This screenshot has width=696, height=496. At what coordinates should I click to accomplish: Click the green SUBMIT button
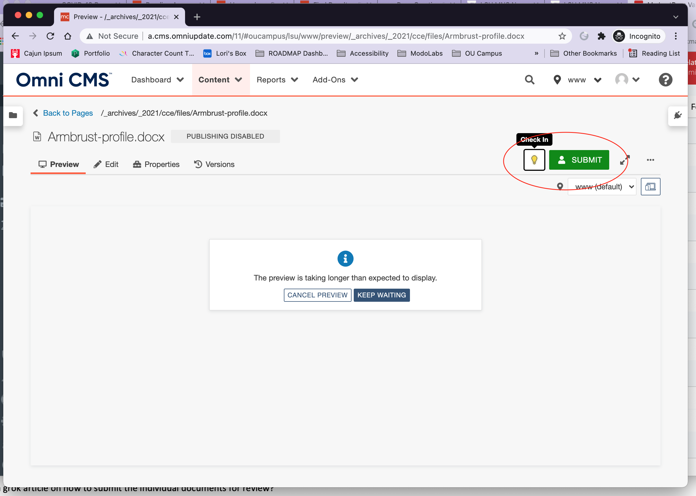click(x=579, y=160)
